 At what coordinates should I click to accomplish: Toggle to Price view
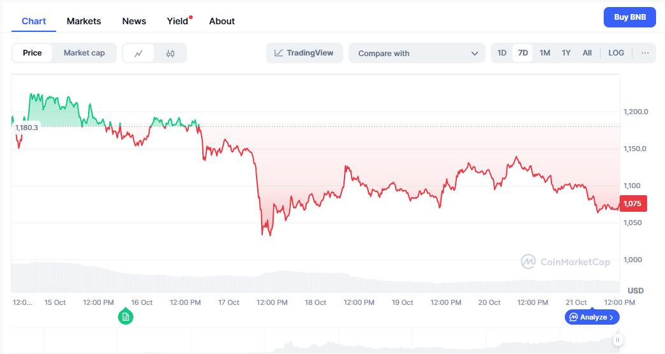(33, 53)
